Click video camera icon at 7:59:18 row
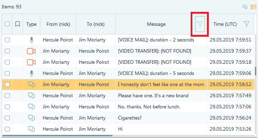The image size is (258, 138). pos(31,62)
